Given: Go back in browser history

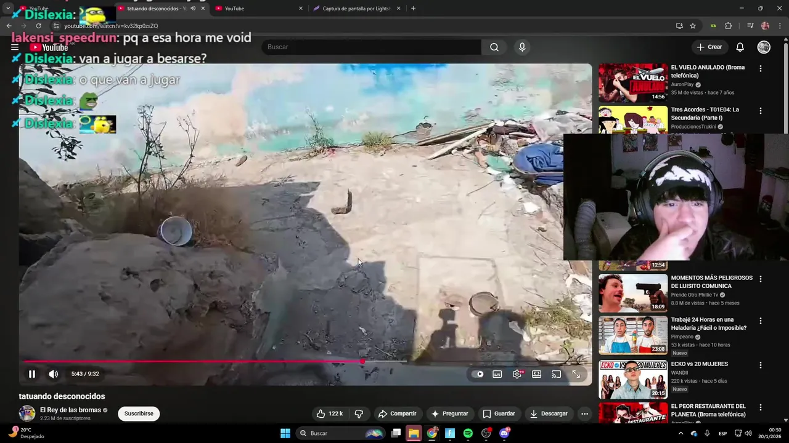Looking at the screenshot, I should click(9, 26).
